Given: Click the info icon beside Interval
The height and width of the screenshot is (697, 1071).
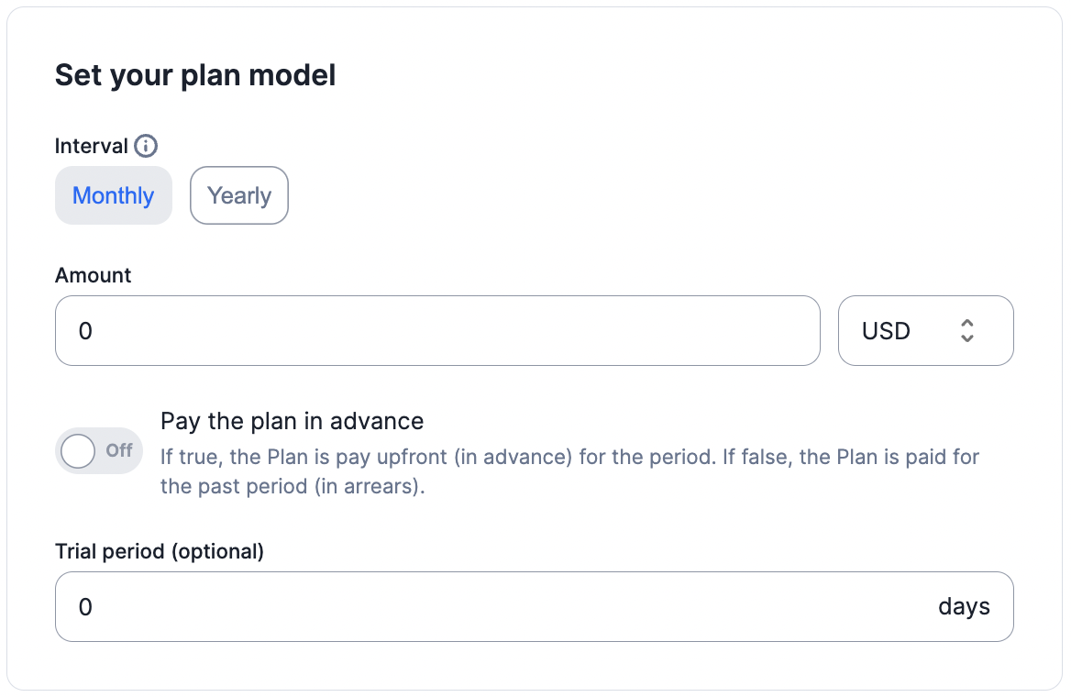Looking at the screenshot, I should pos(146,146).
